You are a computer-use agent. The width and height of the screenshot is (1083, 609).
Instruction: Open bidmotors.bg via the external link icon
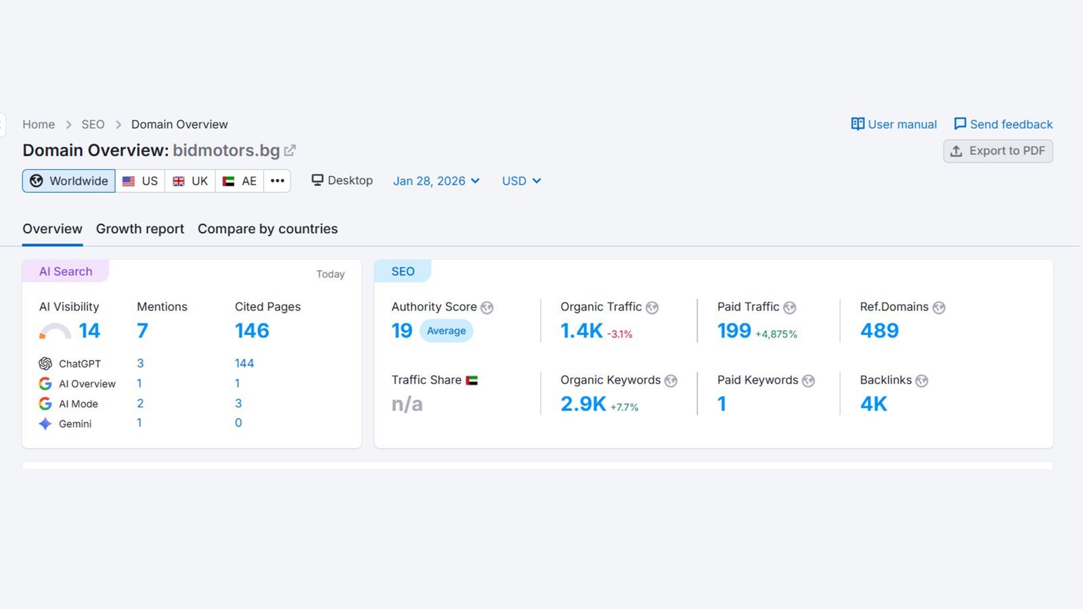coord(290,150)
